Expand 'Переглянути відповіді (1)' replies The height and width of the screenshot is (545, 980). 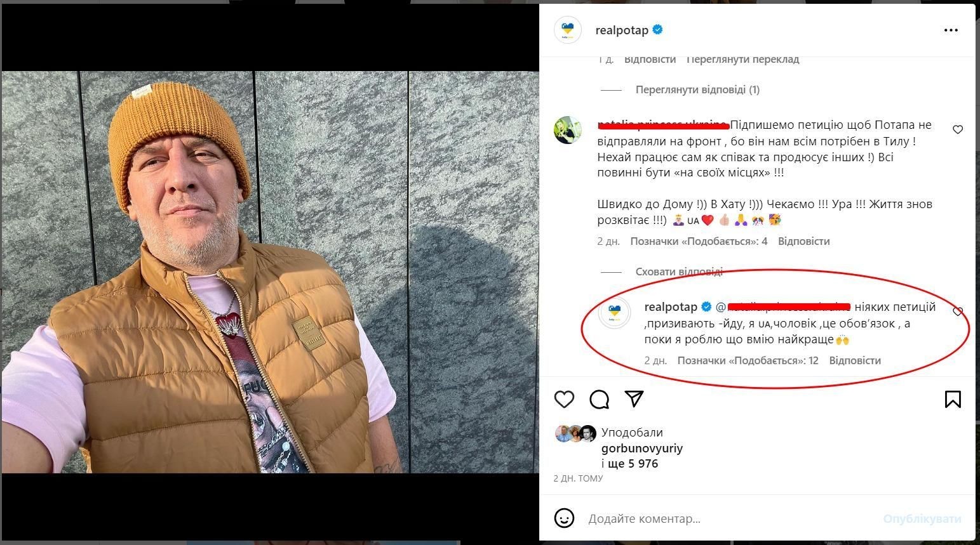tap(697, 89)
